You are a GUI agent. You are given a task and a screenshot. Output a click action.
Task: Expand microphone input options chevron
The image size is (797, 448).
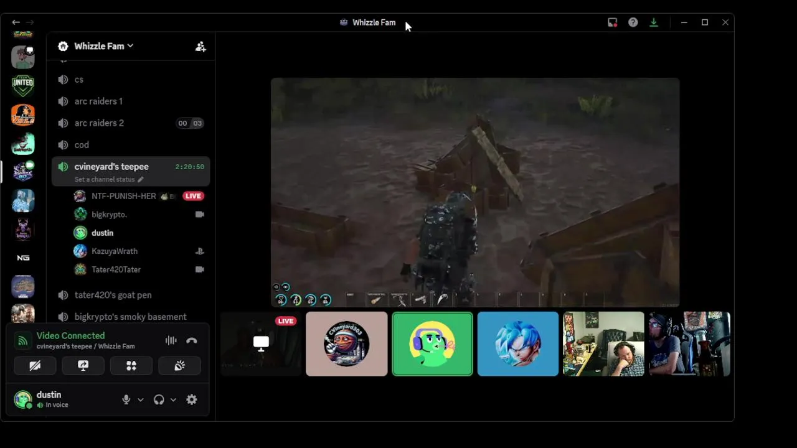coord(140,399)
